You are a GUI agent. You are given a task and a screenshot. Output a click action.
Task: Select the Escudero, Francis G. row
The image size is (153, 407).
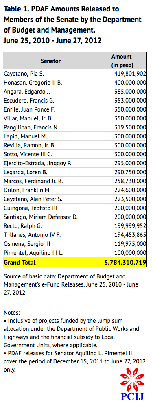pos(75,101)
